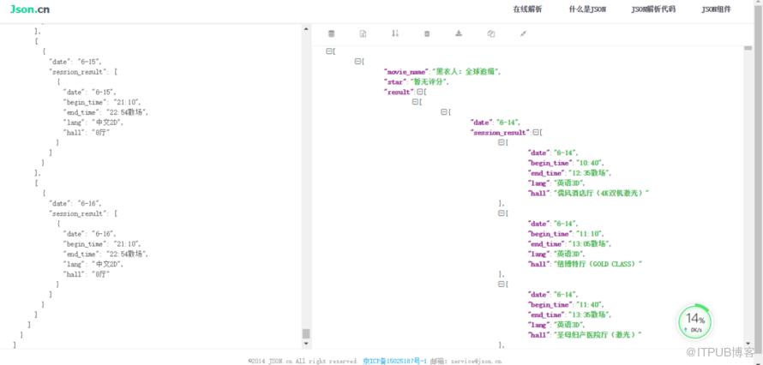The image size is (763, 365).
Task: Collapse the session object starting at 11:10
Action: pyautogui.click(x=502, y=213)
